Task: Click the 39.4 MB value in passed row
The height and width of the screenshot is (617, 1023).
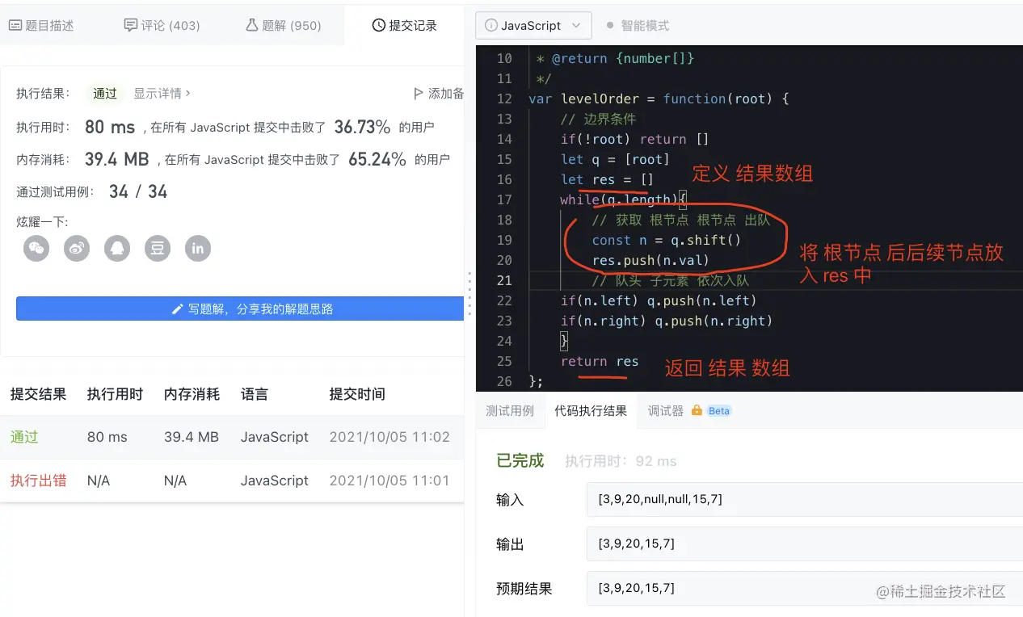Action: (x=192, y=437)
